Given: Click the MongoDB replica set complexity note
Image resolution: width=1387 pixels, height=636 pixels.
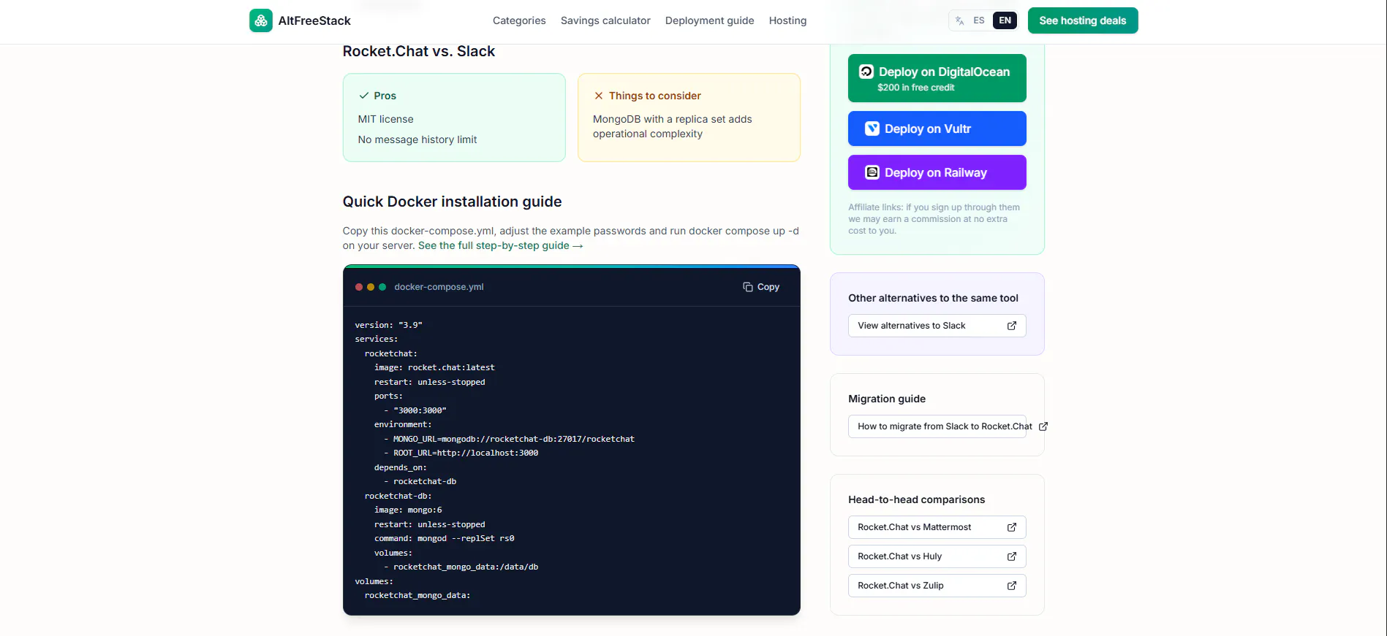Looking at the screenshot, I should pos(673,126).
